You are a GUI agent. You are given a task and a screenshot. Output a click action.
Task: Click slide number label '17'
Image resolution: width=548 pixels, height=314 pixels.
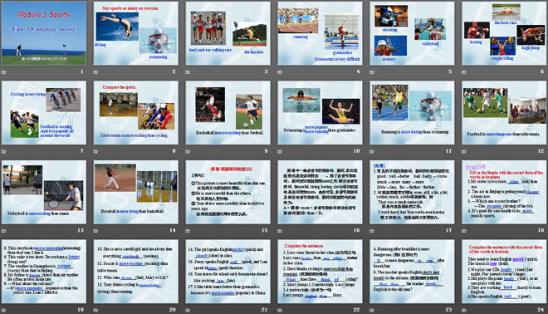pyautogui.click(x=448, y=230)
